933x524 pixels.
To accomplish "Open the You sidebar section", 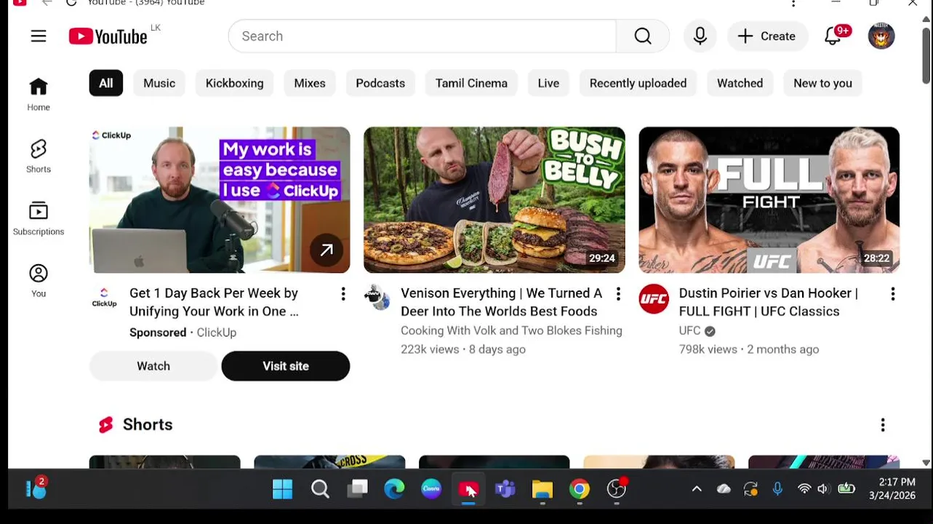I will pos(39,281).
